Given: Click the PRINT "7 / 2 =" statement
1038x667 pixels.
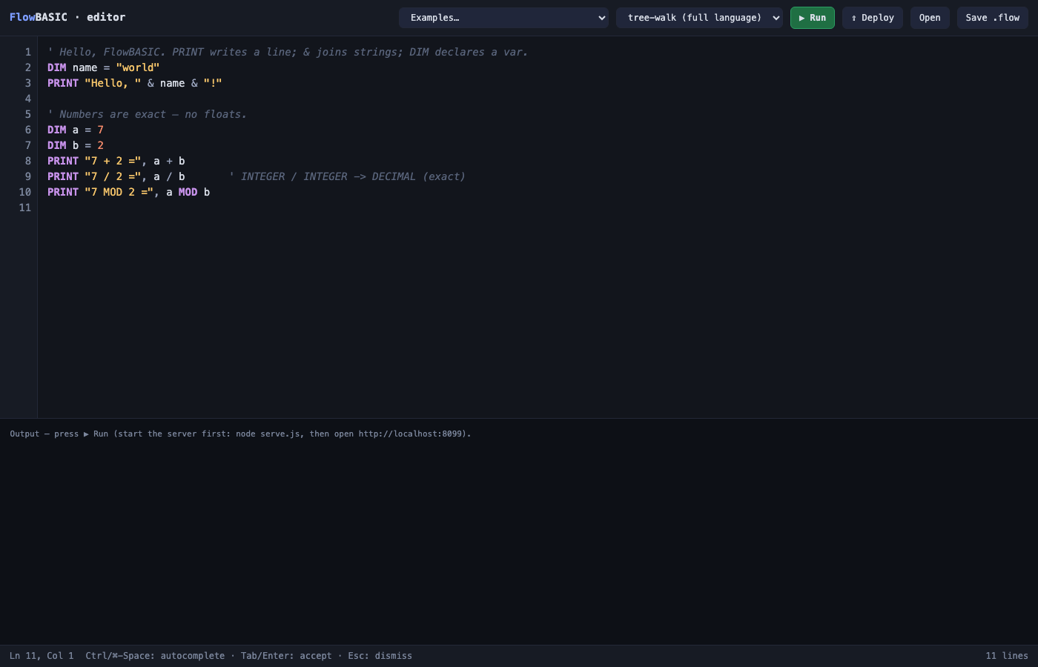Looking at the screenshot, I should click(116, 176).
